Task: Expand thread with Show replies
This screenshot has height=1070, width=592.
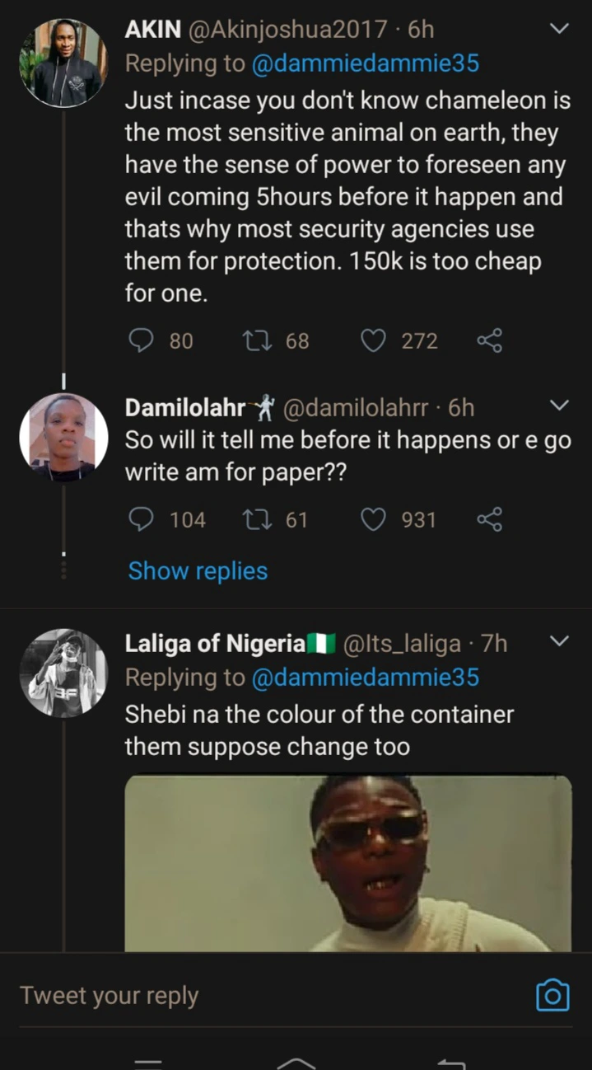Action: point(198,570)
